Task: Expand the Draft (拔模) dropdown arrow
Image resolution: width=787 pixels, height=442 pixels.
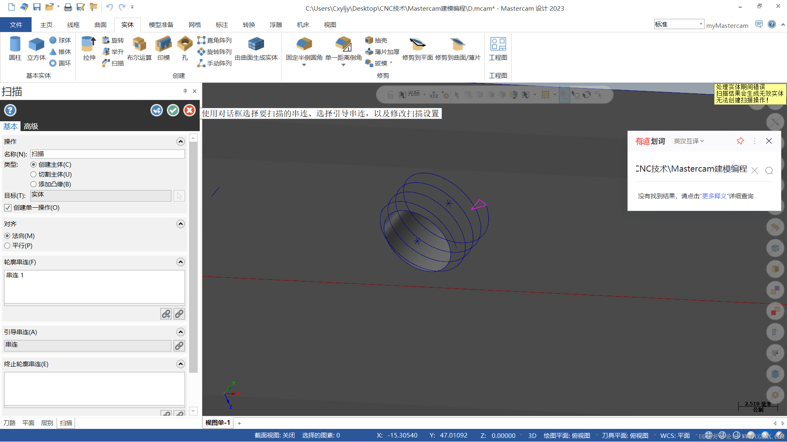Action: click(391, 63)
